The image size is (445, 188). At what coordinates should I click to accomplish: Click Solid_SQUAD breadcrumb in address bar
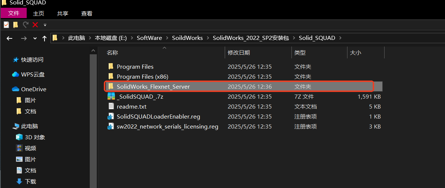317,38
